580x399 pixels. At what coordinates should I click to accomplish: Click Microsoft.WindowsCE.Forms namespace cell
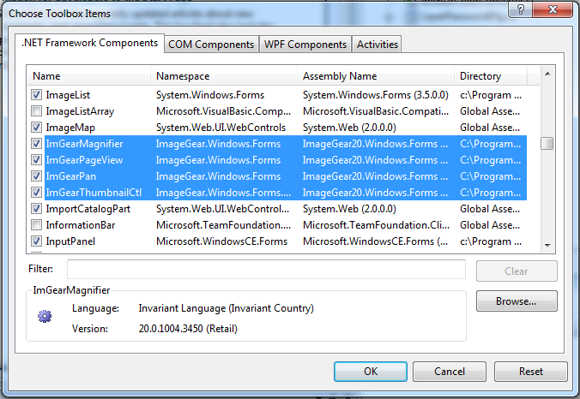(x=221, y=241)
